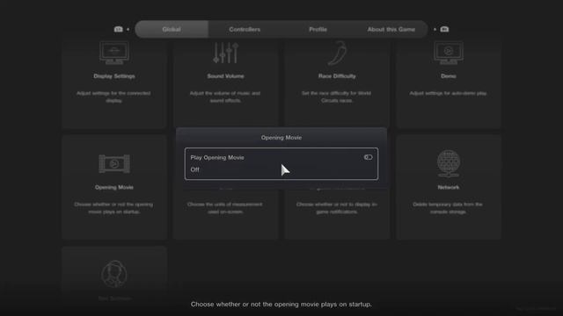This screenshot has height=316, width=563.
Task: Click 'Adjust settings for auto-demo play' text
Action: [448, 93]
